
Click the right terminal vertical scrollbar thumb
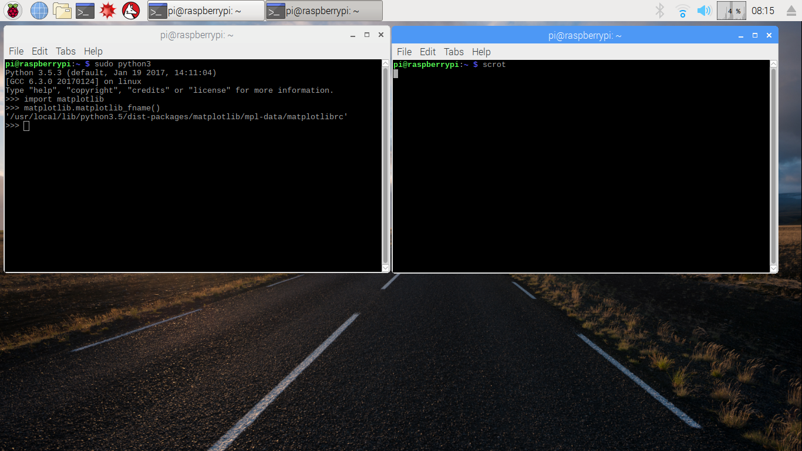click(x=774, y=166)
